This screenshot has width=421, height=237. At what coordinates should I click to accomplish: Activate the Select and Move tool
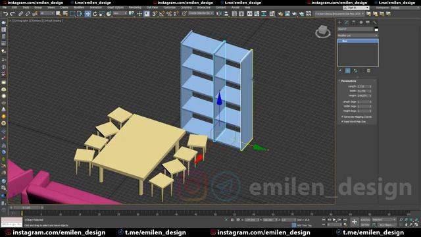click(87, 14)
